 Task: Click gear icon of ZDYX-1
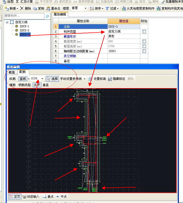click(x=16, y=26)
